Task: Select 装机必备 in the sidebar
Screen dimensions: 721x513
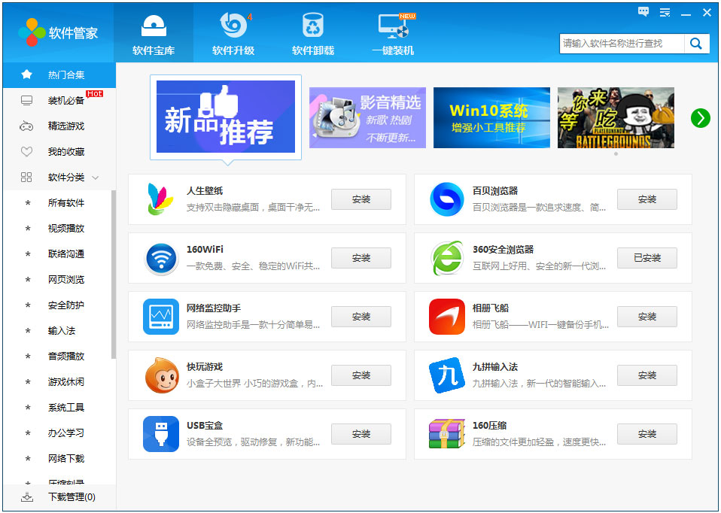Action: (x=59, y=100)
